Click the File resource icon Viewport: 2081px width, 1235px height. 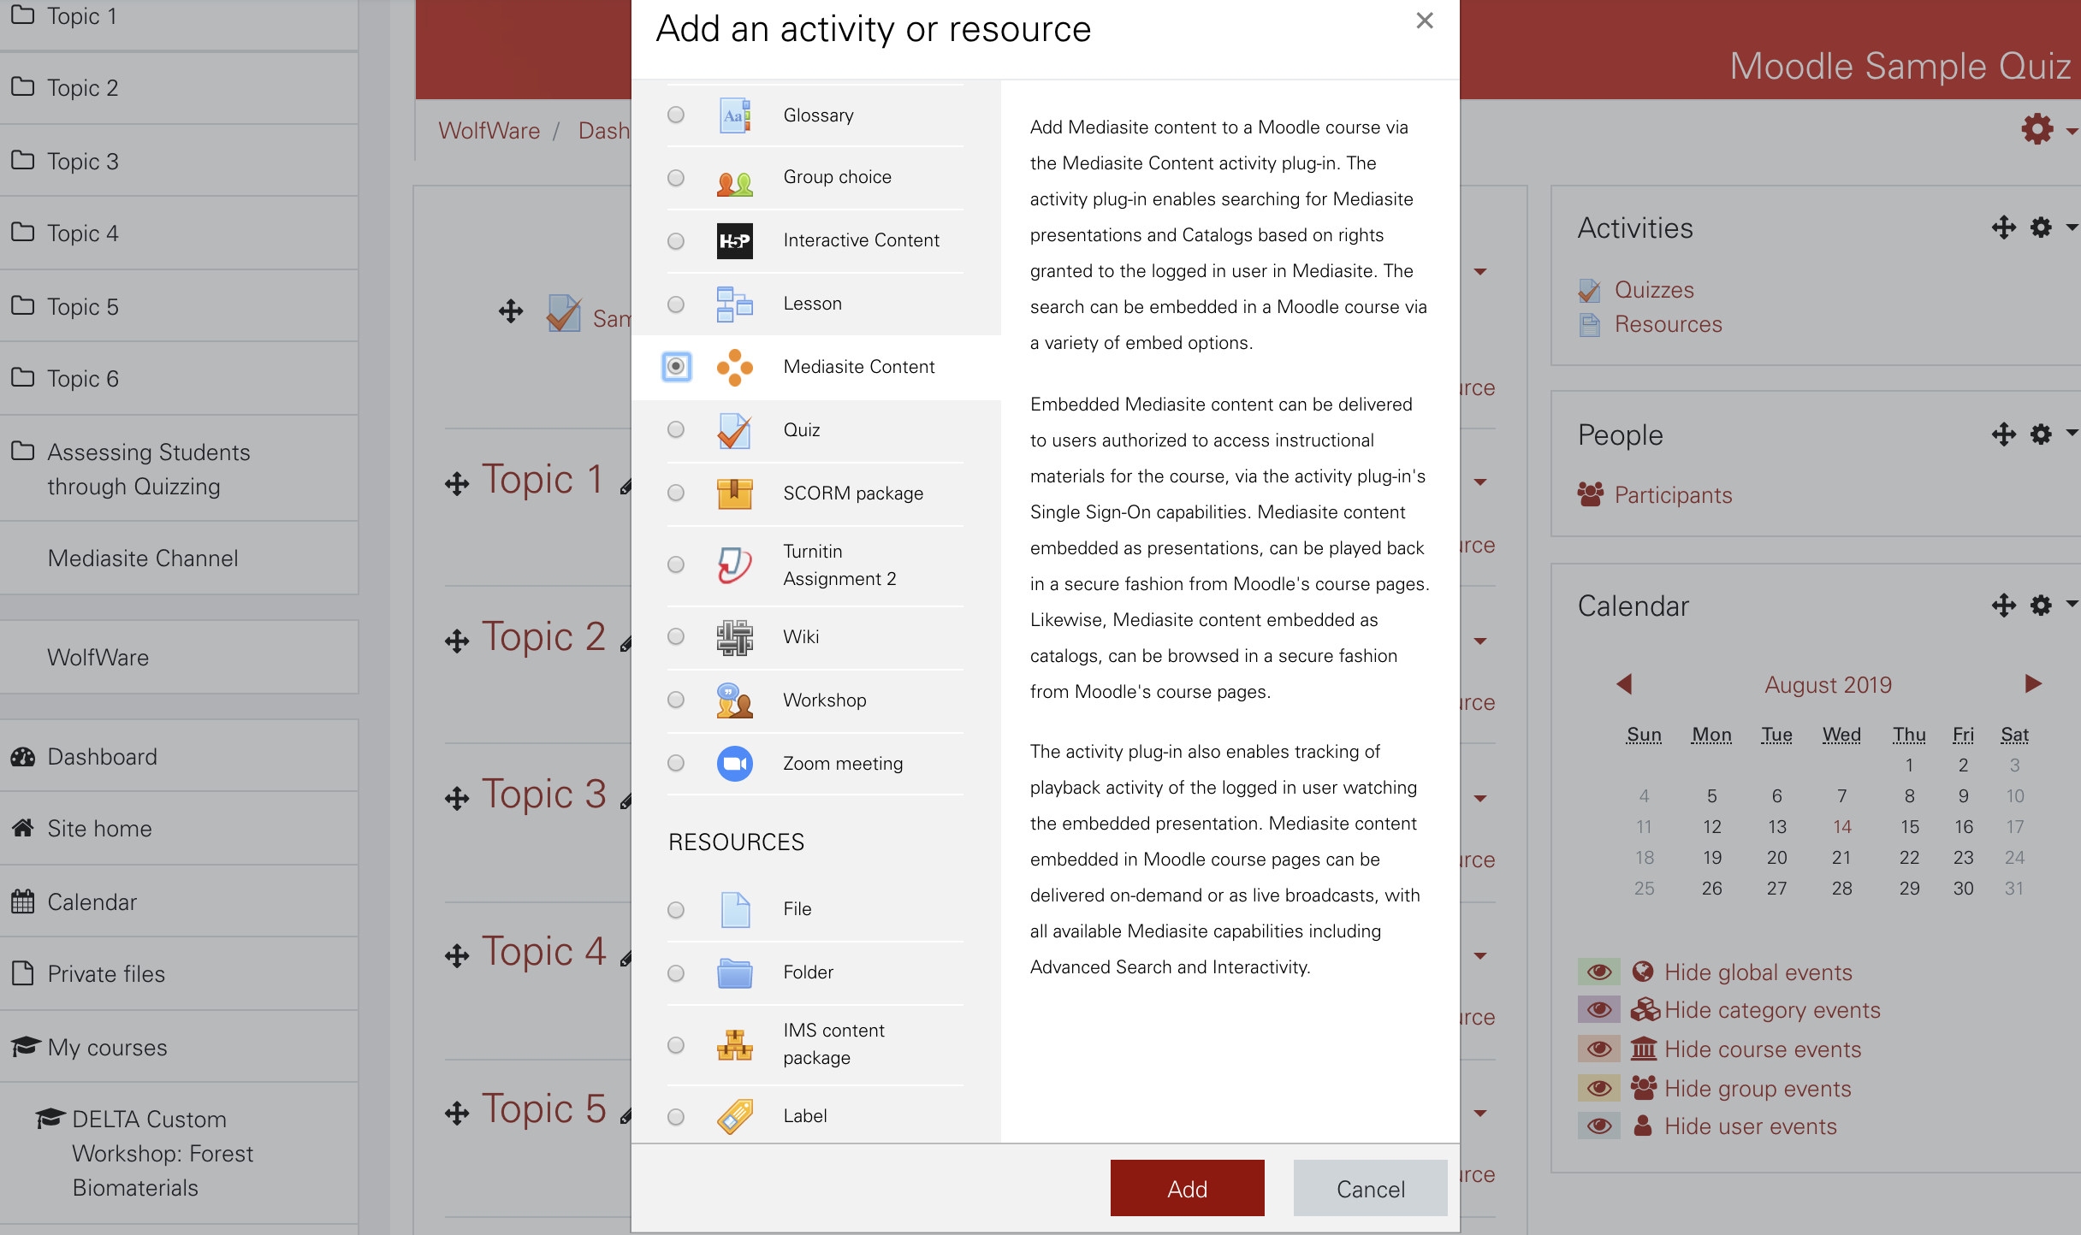734,909
